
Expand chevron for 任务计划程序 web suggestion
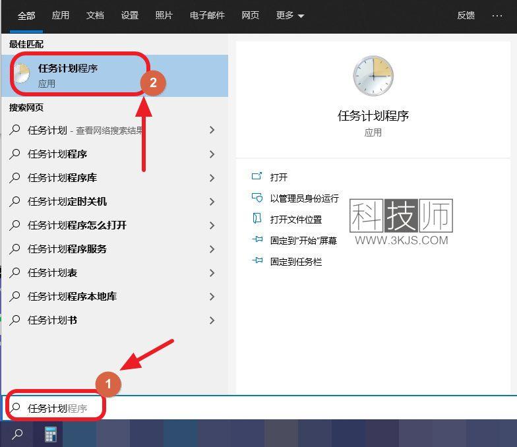point(212,154)
